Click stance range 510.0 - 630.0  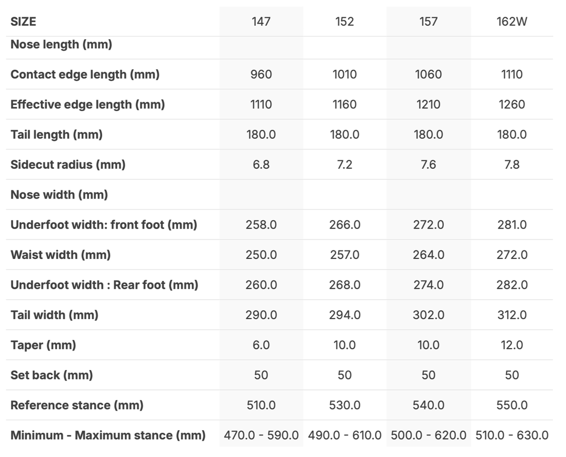[x=511, y=436]
